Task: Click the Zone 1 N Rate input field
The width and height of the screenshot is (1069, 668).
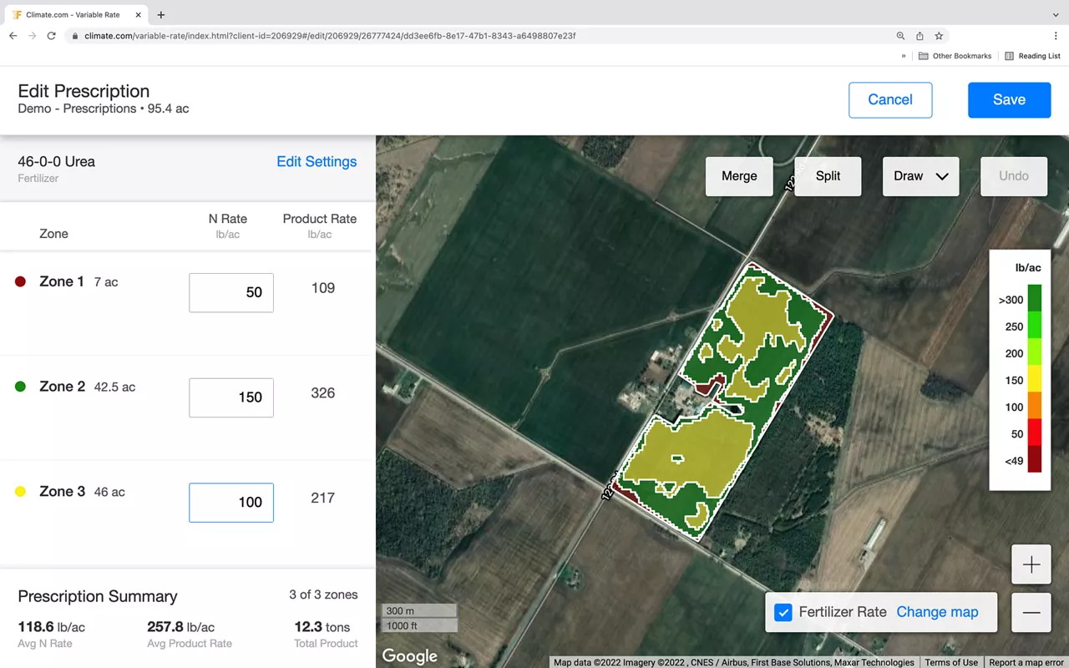Action: coord(231,292)
